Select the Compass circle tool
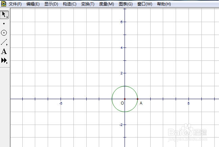This screenshot has width=219, height=147. click(x=4, y=33)
